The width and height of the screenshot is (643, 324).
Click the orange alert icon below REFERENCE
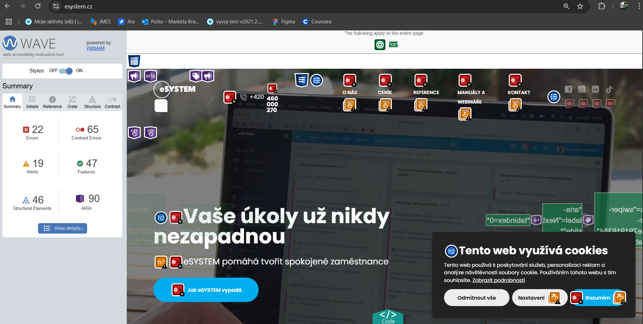[x=421, y=105]
